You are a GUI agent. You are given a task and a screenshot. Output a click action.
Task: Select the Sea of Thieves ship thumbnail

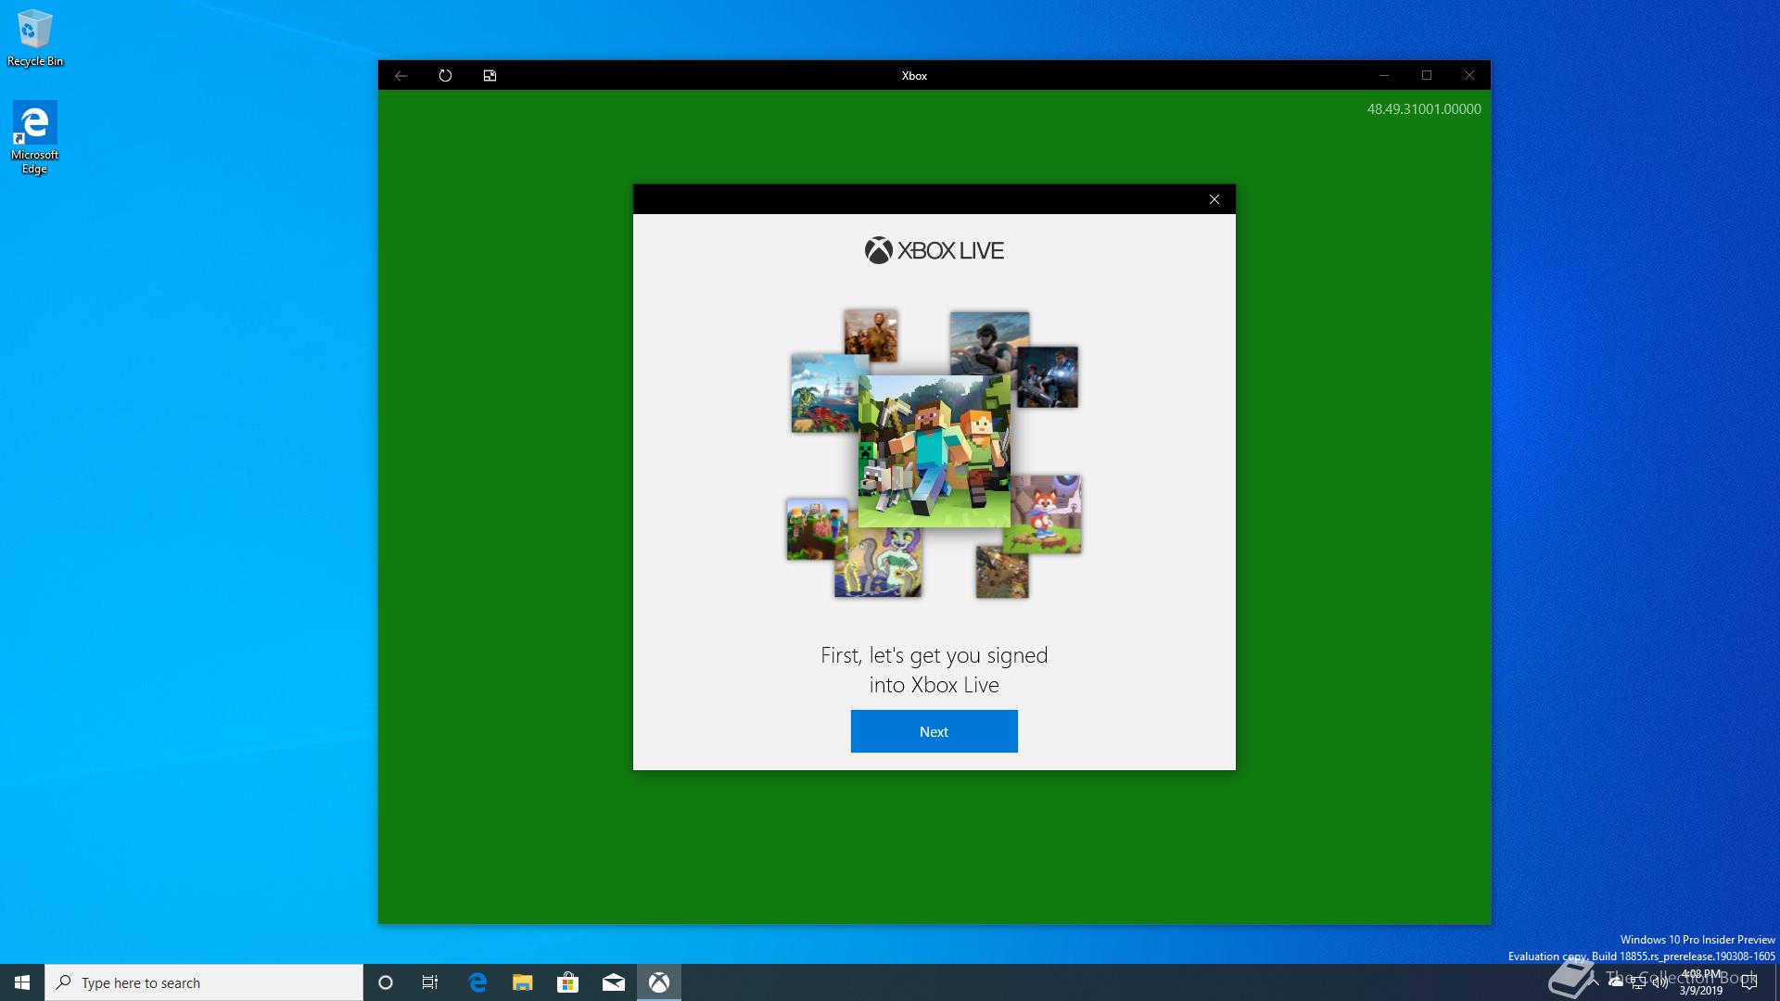click(824, 393)
